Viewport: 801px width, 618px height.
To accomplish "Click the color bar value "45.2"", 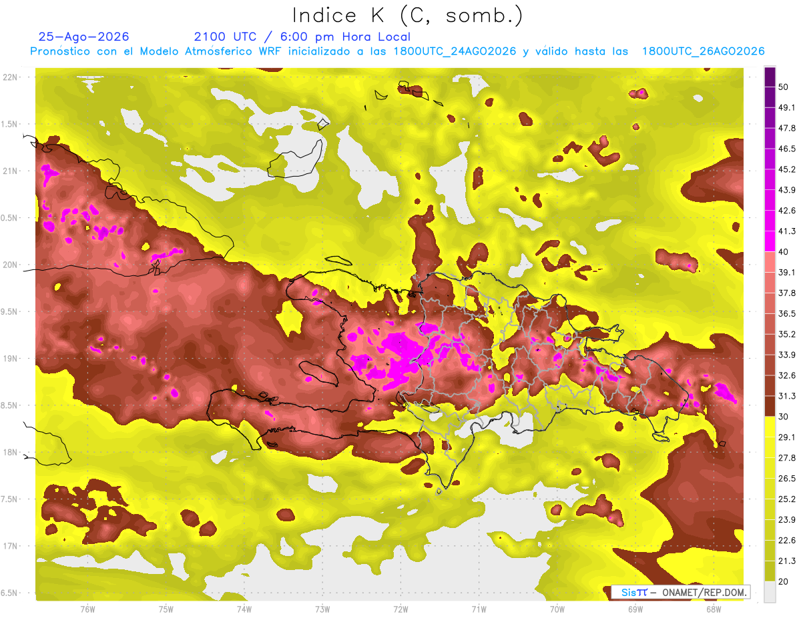I will [787, 169].
